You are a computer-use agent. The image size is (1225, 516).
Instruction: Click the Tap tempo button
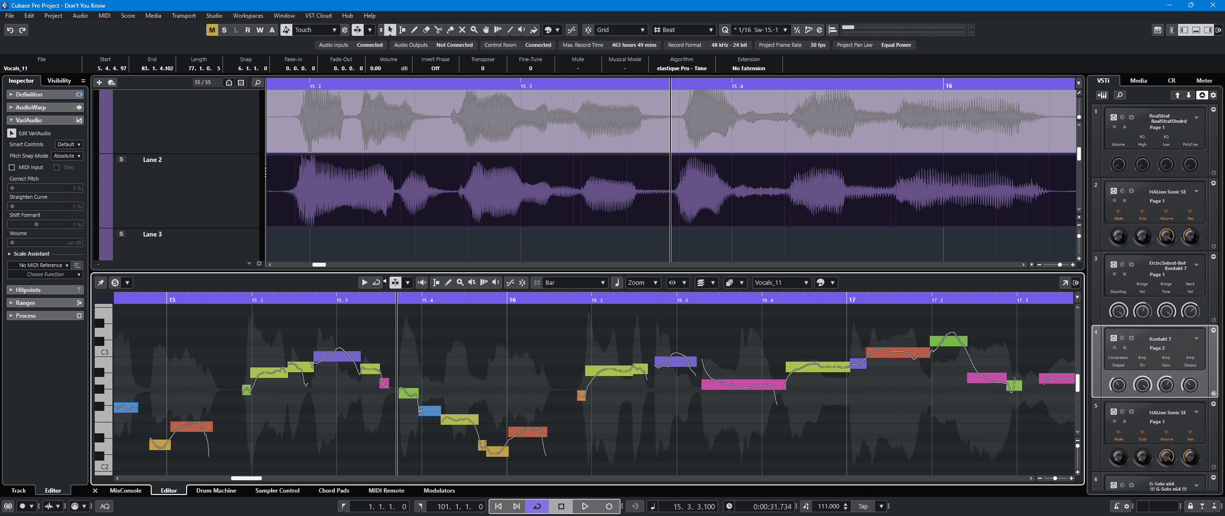coord(863,506)
